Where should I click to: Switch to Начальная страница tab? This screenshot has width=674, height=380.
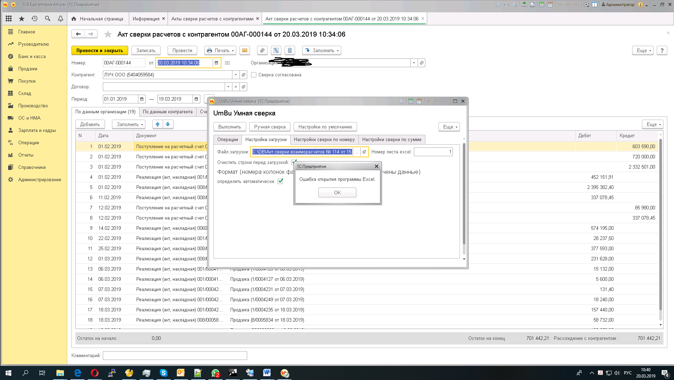[97, 19]
